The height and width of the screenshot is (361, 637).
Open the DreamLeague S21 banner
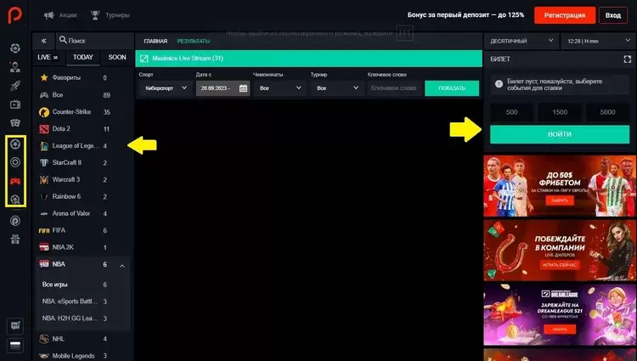pyautogui.click(x=560, y=315)
